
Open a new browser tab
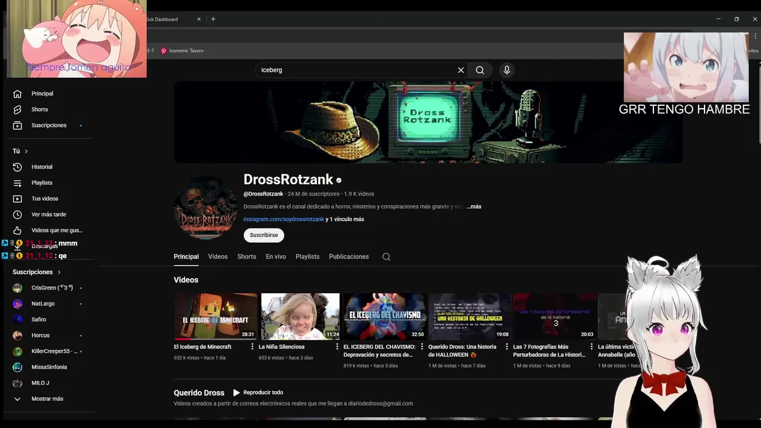point(213,19)
